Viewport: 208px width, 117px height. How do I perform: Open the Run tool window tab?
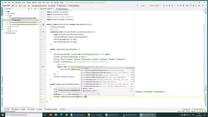click(x=62, y=109)
